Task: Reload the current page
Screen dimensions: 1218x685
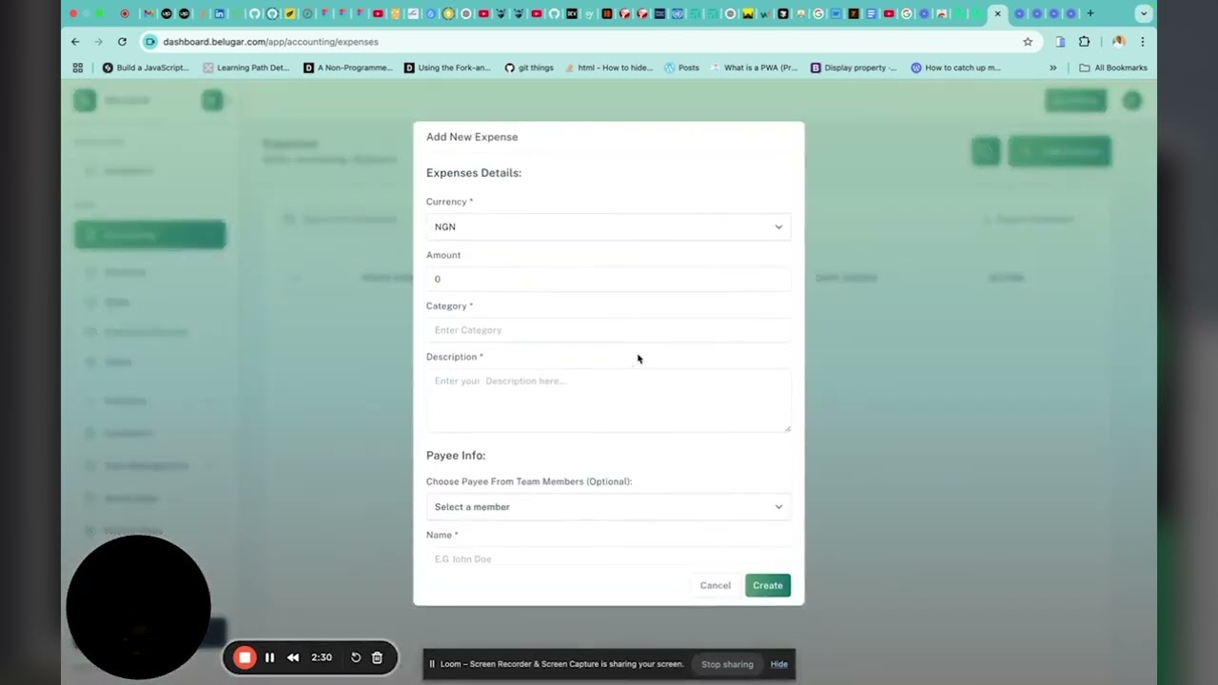Action: pyautogui.click(x=122, y=42)
